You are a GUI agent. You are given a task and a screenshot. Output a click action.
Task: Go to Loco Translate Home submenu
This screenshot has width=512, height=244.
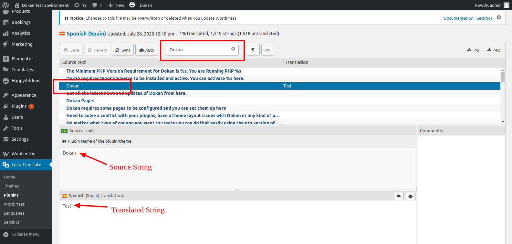click(10, 177)
